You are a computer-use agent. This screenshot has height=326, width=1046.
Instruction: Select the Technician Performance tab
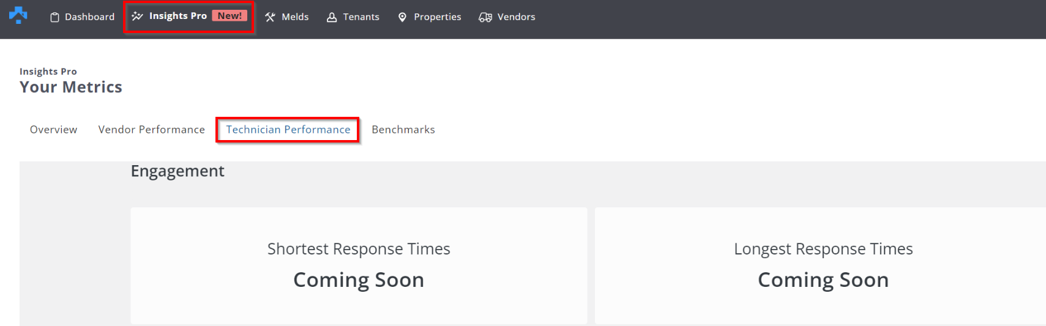(x=288, y=130)
